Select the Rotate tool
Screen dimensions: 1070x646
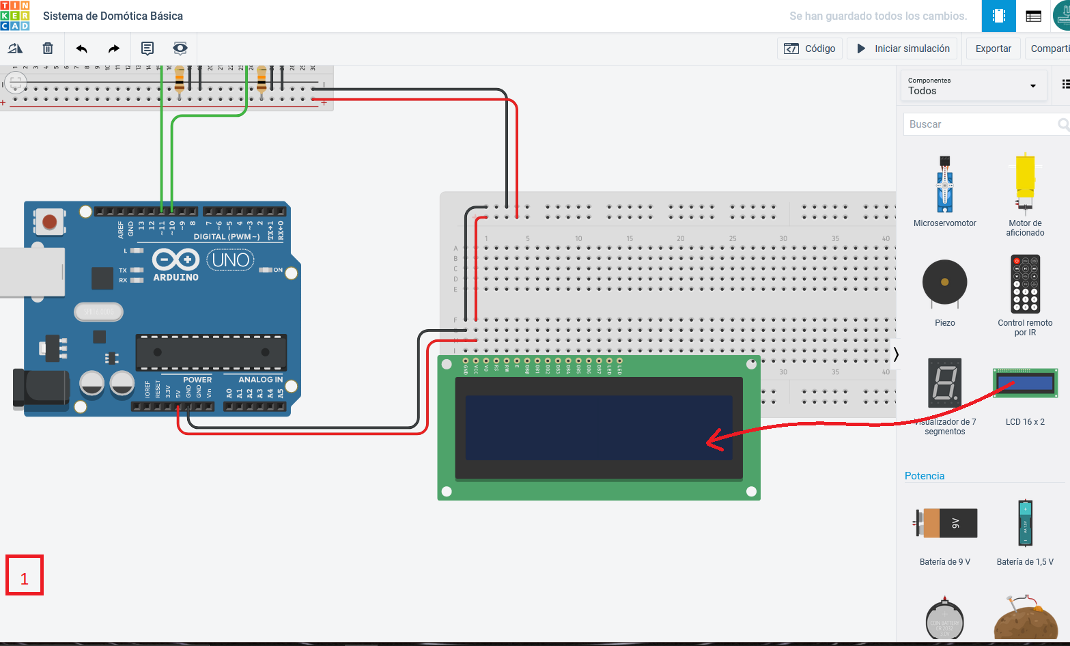click(x=15, y=48)
